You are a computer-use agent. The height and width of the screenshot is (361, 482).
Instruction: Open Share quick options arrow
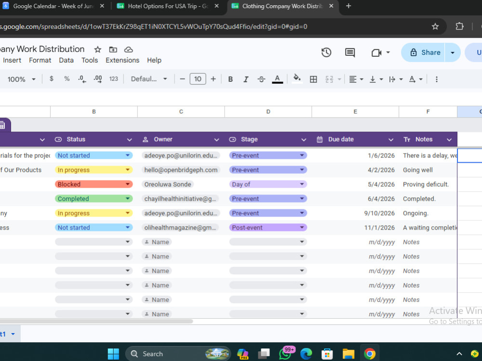[453, 52]
